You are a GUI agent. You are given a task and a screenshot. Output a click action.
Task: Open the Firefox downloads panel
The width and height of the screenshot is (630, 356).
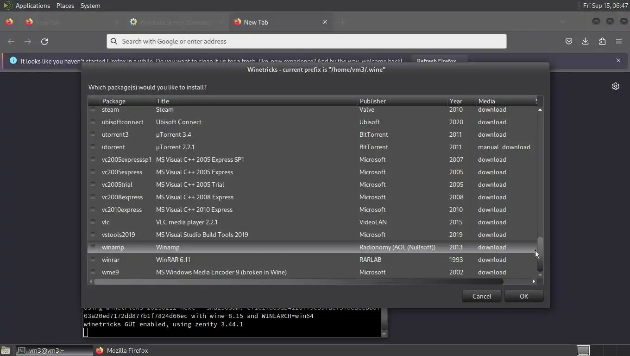click(x=586, y=41)
